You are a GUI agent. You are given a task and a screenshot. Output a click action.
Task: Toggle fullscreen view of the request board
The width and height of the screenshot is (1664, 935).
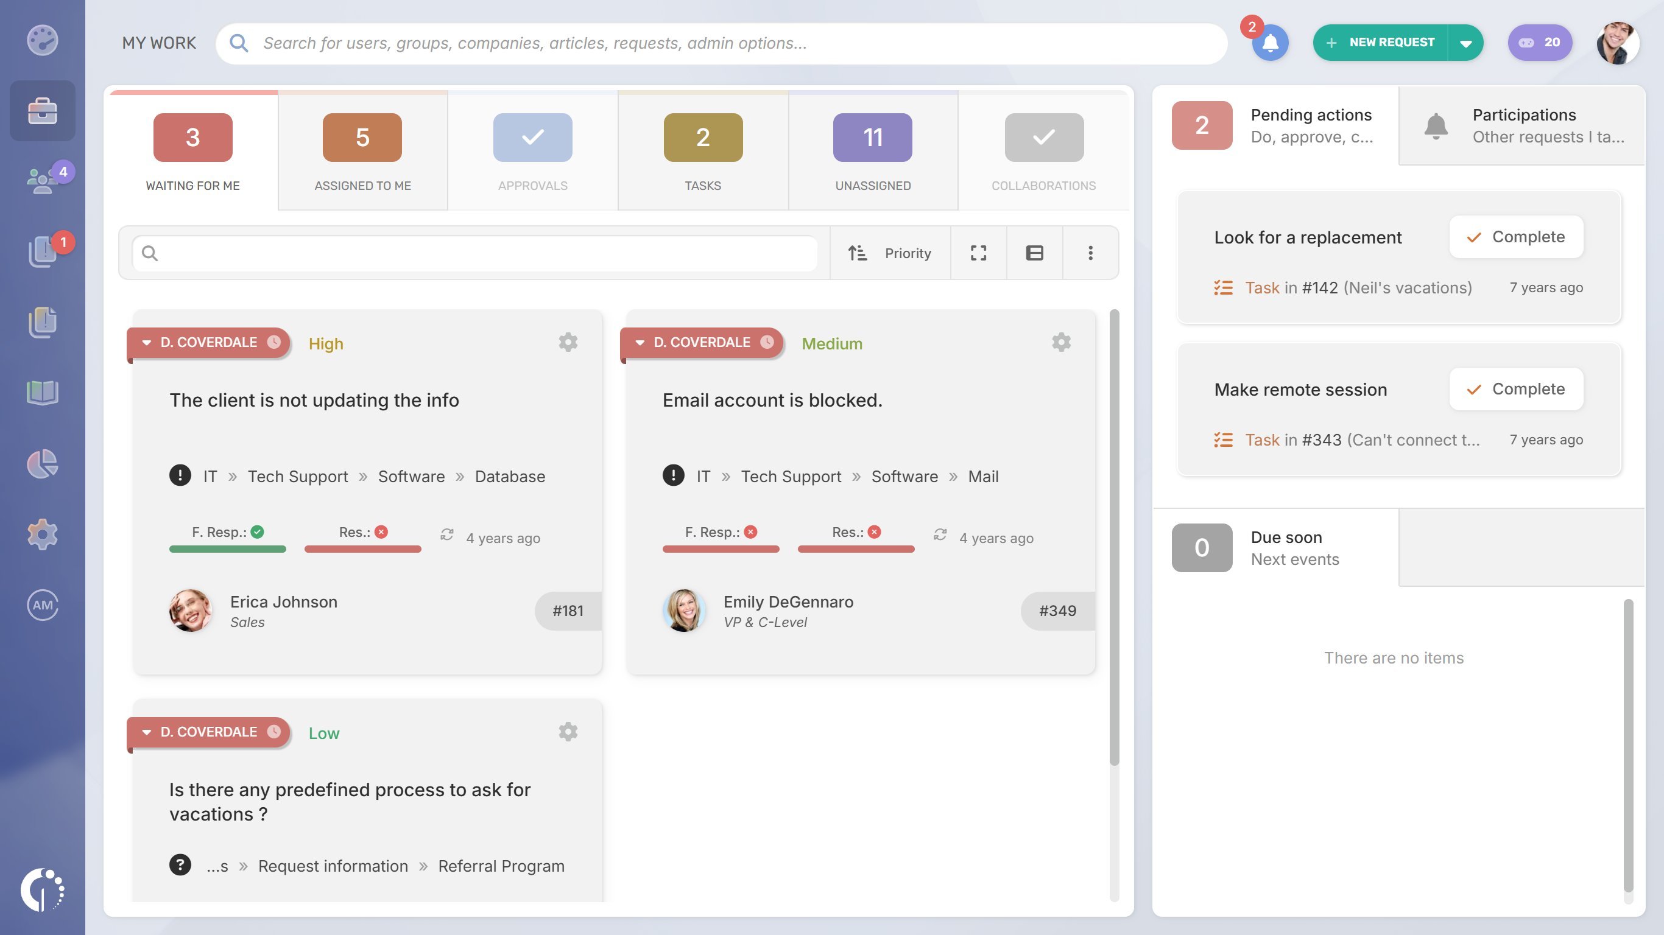click(x=978, y=253)
